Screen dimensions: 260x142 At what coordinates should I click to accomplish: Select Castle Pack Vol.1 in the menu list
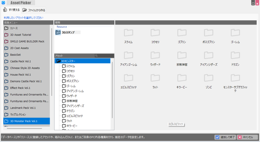tap(21, 61)
